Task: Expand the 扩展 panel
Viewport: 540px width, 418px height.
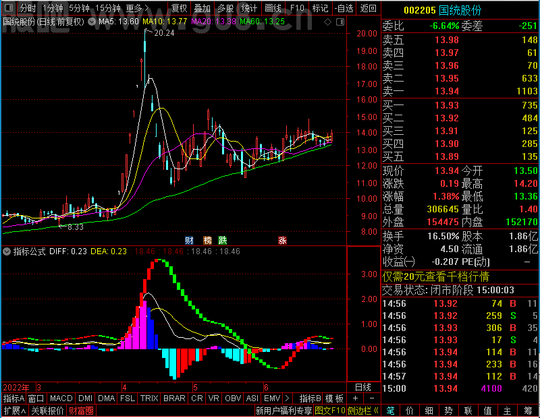Action: point(15,411)
